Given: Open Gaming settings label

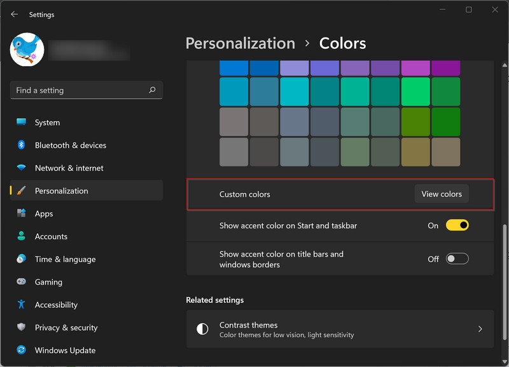Looking at the screenshot, I should click(x=49, y=282).
